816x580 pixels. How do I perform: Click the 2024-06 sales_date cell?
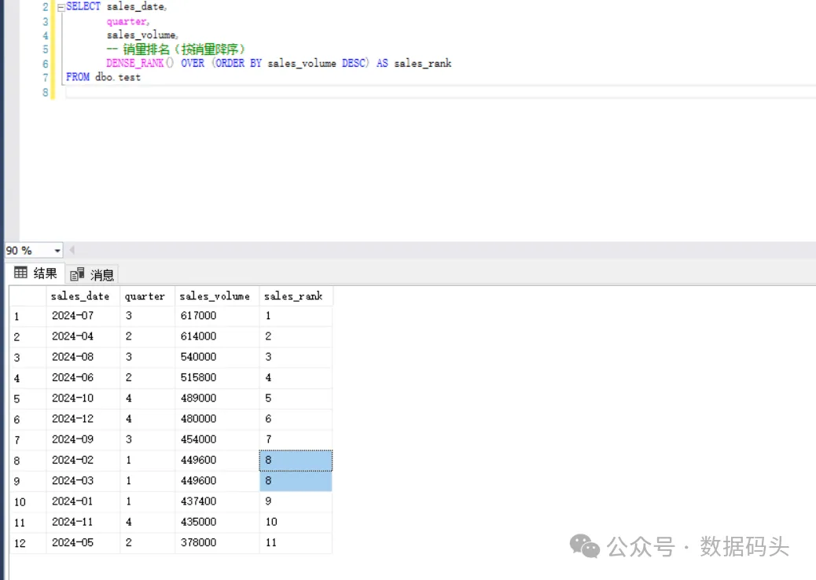point(83,378)
